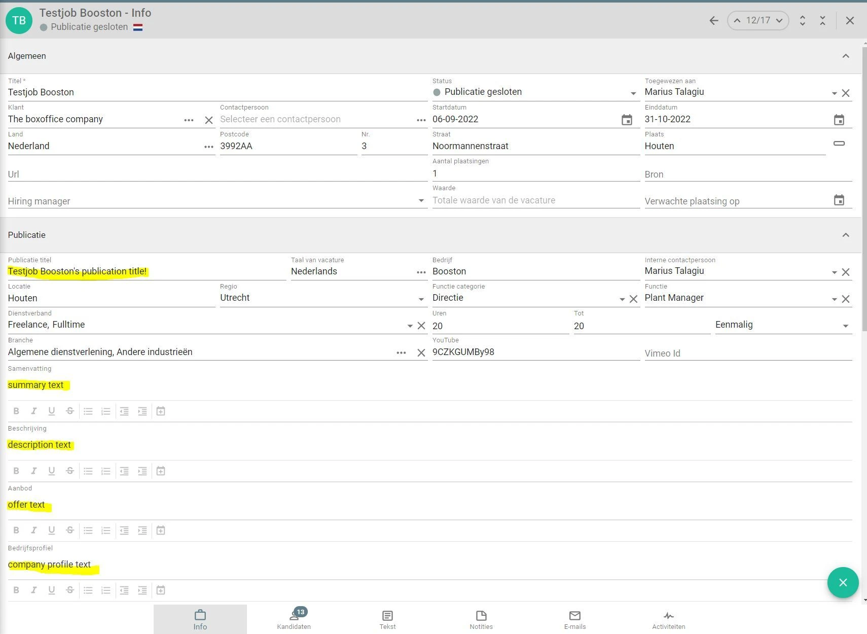
Task: Open the Notities tab
Action: click(x=481, y=619)
